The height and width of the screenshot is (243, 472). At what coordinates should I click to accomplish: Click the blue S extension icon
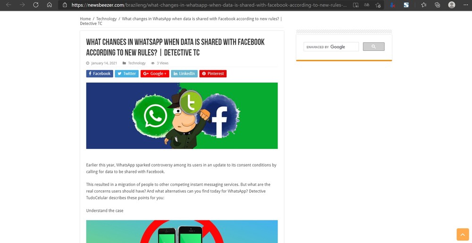(406, 5)
